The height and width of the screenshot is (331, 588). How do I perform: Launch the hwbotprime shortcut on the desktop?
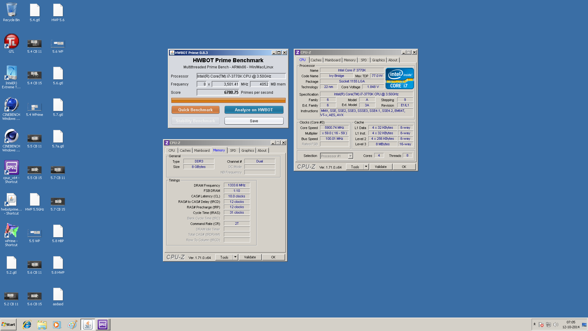click(x=11, y=204)
